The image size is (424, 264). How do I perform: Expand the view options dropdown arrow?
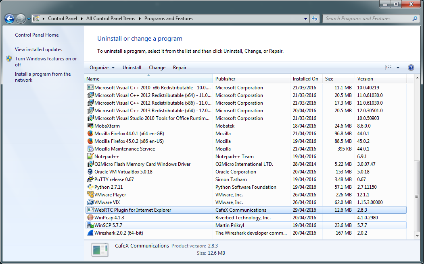coord(398,68)
